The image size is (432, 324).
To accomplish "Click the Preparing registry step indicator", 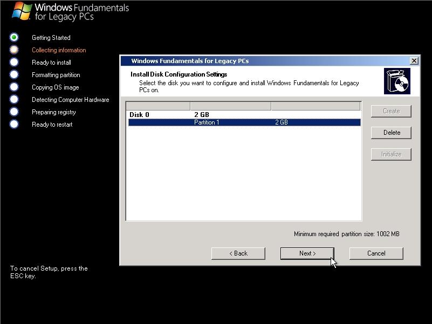I will point(14,112).
